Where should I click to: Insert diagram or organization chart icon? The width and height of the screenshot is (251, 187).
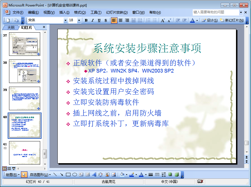point(100,175)
